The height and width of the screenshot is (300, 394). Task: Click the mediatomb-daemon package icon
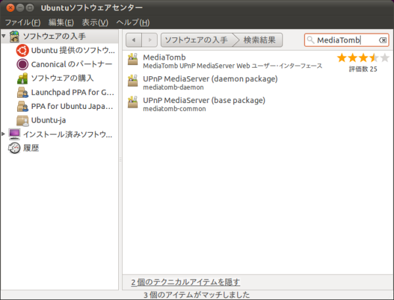click(133, 83)
